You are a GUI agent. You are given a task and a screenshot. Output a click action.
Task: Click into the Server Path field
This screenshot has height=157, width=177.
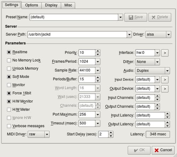click(77, 34)
